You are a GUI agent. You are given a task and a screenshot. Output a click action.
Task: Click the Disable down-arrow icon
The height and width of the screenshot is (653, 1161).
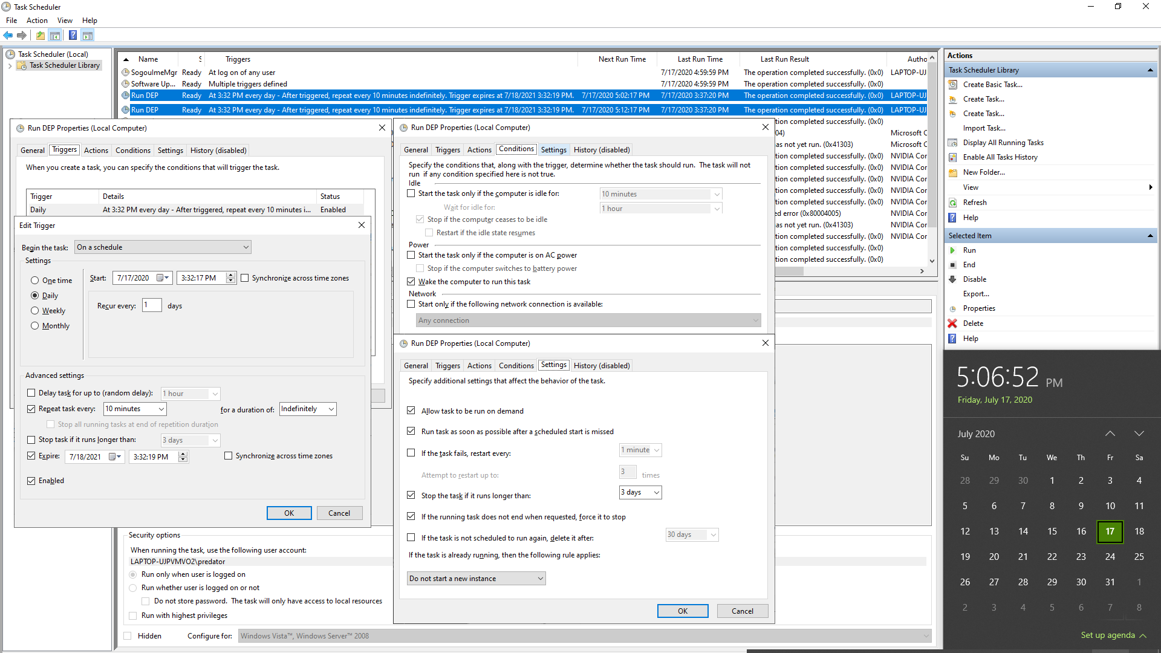(953, 279)
